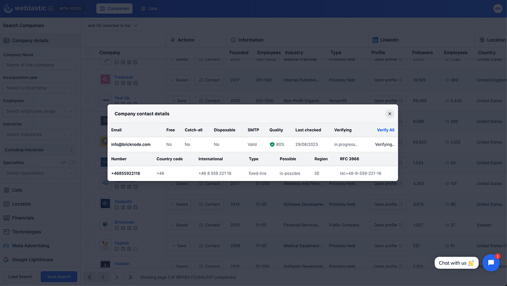Check the select-all checkbox in header
The width and height of the screenshot is (507, 286).
[88, 53]
